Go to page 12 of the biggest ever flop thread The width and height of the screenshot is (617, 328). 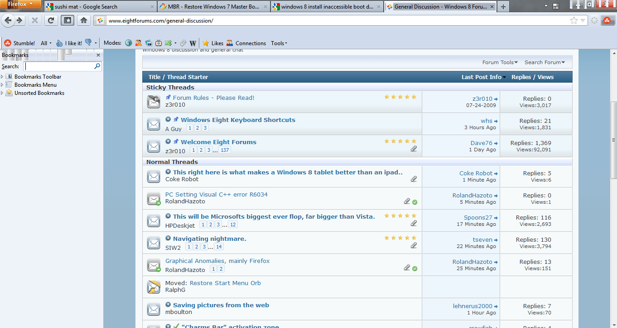pos(233,225)
